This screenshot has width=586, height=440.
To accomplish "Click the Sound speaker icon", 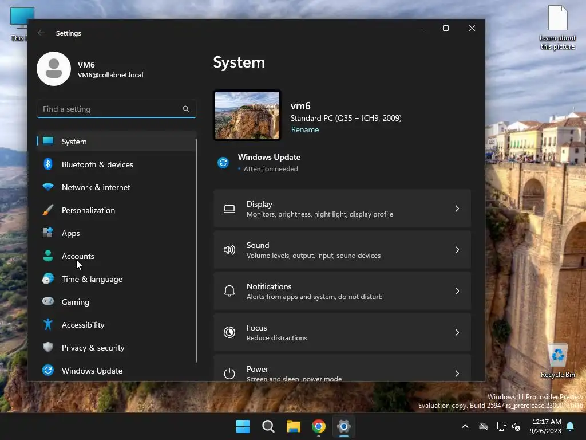I will pyautogui.click(x=229, y=250).
